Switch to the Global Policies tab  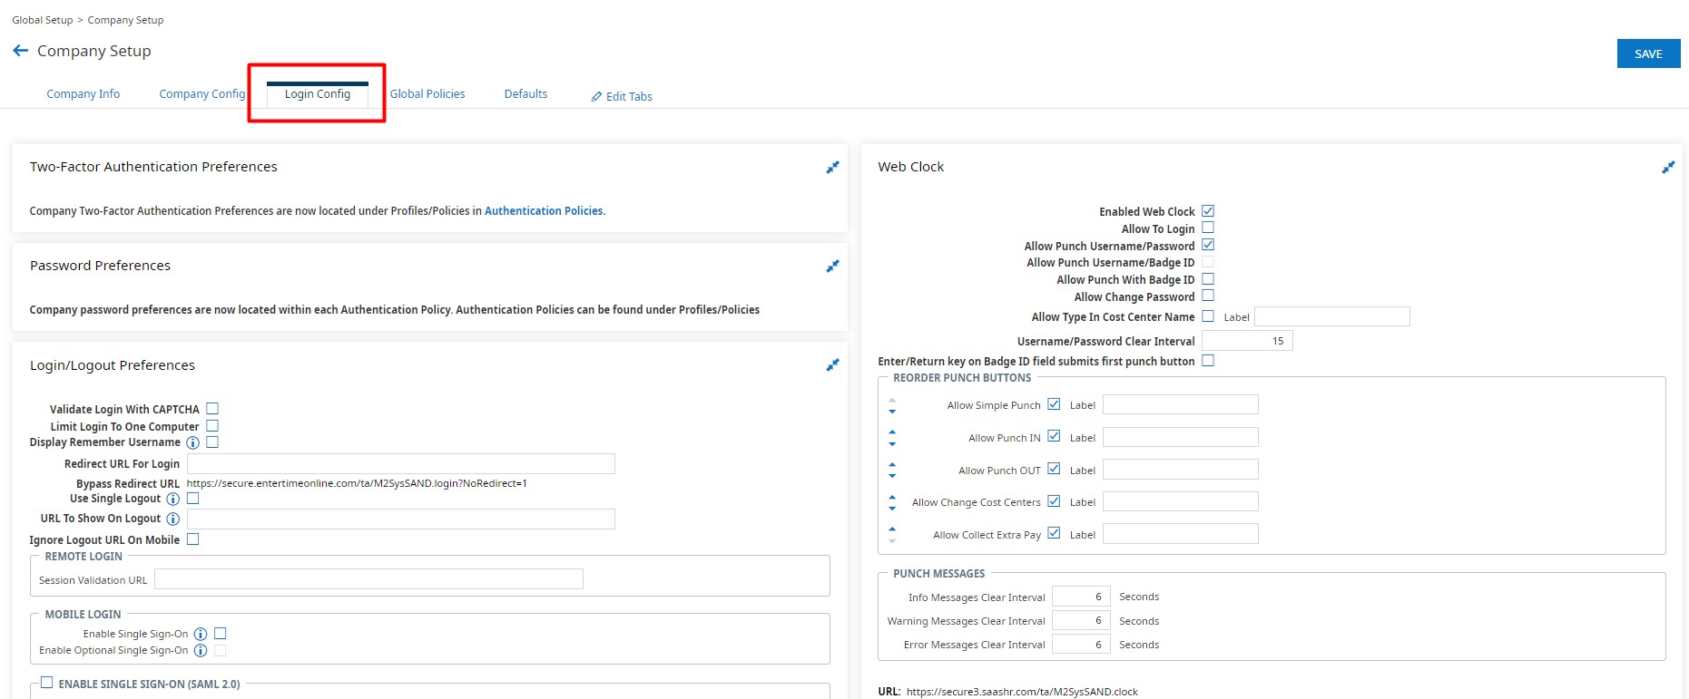pyautogui.click(x=427, y=94)
